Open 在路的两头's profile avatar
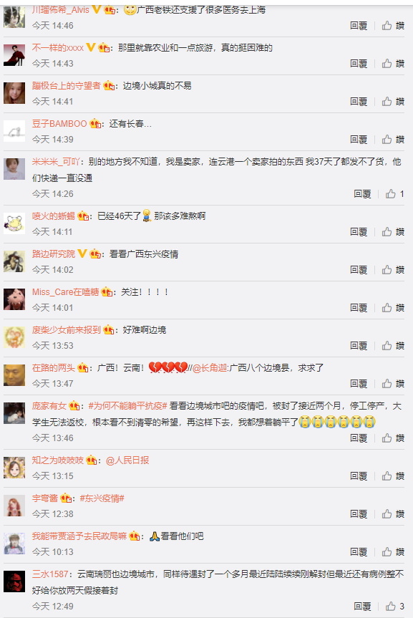413x618 pixels. [14, 375]
